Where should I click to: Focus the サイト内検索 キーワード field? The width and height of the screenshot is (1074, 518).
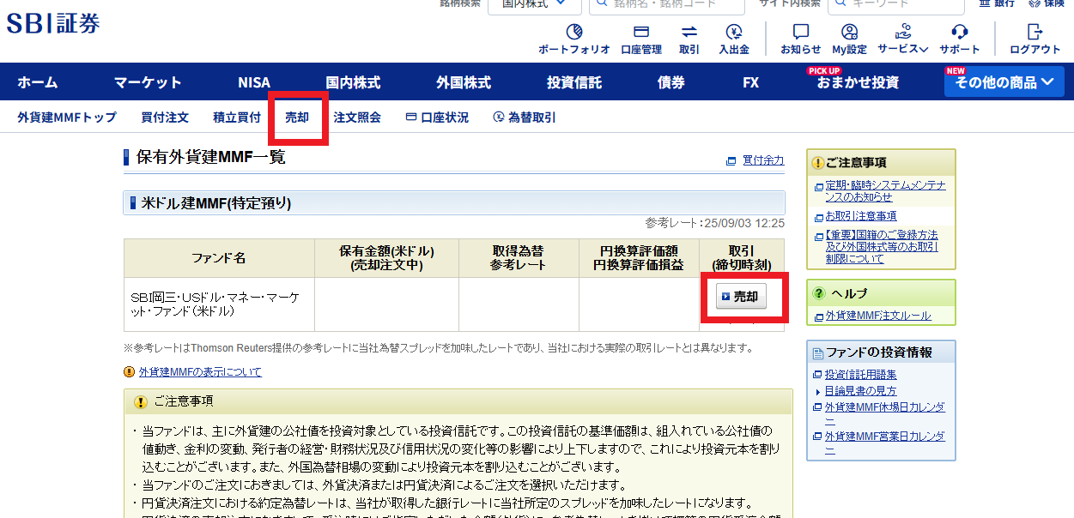click(x=896, y=4)
